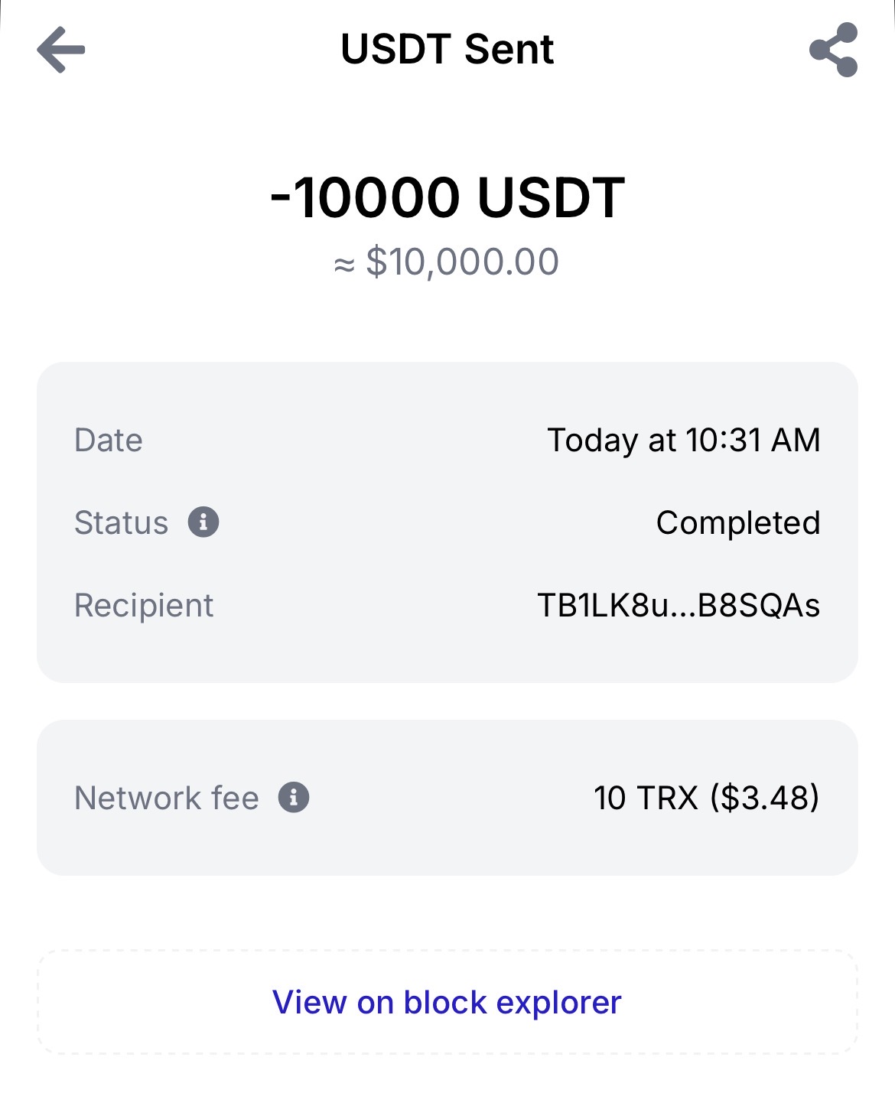Viewport: 895px width, 1106px height.
Task: Tap the Completed status value
Action: tap(737, 523)
